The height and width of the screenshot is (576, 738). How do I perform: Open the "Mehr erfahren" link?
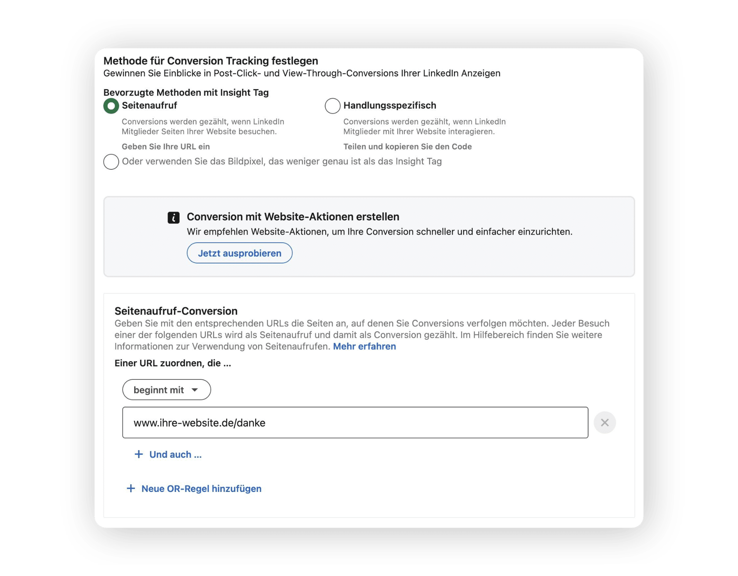point(364,346)
